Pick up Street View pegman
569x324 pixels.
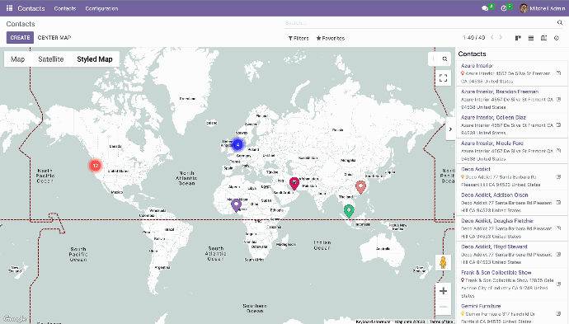[443, 262]
